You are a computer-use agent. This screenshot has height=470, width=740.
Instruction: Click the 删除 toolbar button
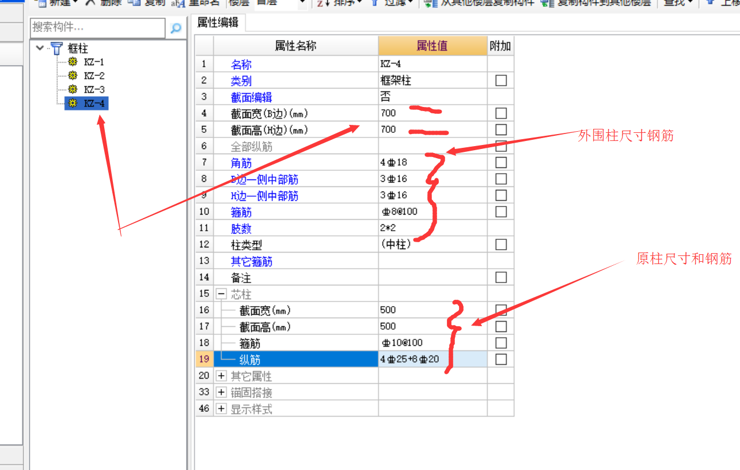104,3
